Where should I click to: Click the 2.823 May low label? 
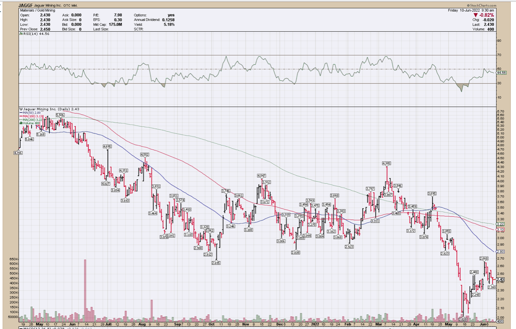[x=445, y=253]
